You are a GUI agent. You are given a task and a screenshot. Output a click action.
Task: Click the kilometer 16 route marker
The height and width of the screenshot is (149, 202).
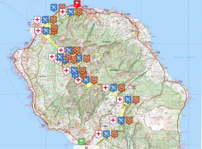click(x=110, y=138)
